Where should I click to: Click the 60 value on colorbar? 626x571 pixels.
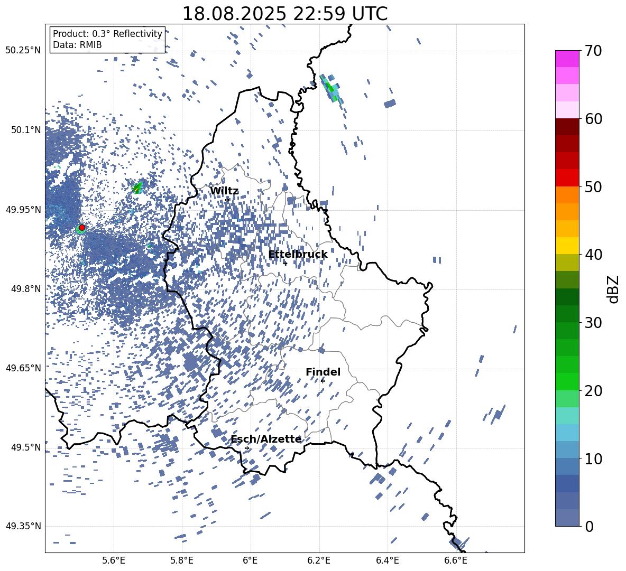[593, 119]
